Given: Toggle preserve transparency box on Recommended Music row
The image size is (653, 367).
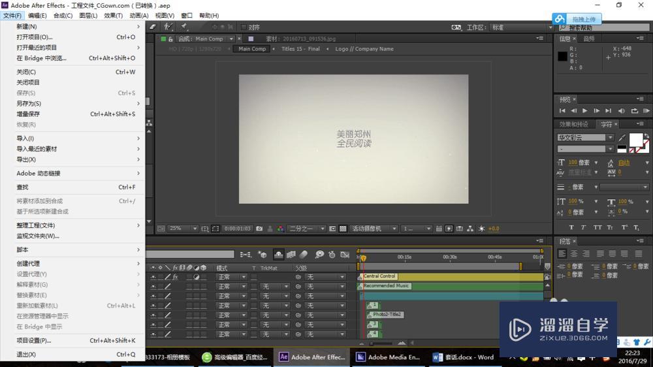Looking at the screenshot, I should click(253, 287).
